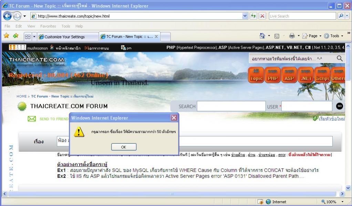Viewport: 352px width, 206px height.
Task: Click the horizontal scrollbar right arrow
Action: [x=342, y=194]
